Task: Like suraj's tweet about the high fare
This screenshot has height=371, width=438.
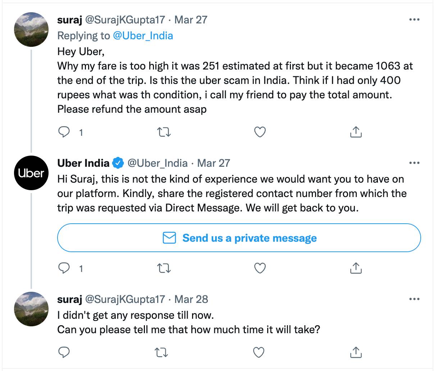Action: (x=260, y=133)
